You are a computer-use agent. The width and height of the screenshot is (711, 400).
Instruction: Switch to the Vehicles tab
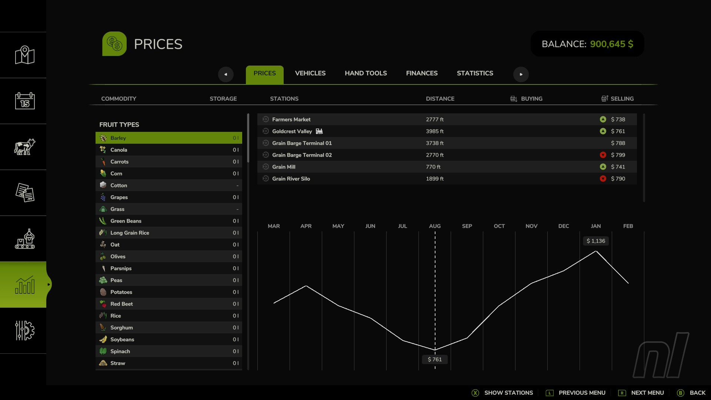[310, 73]
